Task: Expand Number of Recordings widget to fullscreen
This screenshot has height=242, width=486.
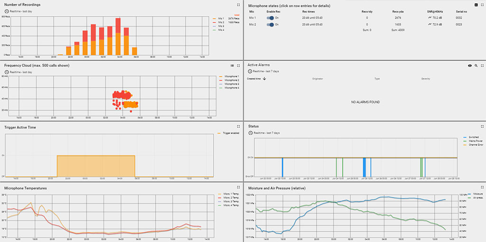Action: [238, 5]
